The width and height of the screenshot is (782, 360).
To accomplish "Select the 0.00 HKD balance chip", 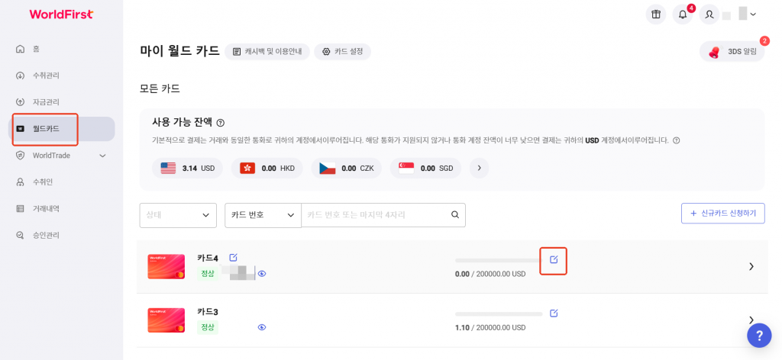I will 267,169.
